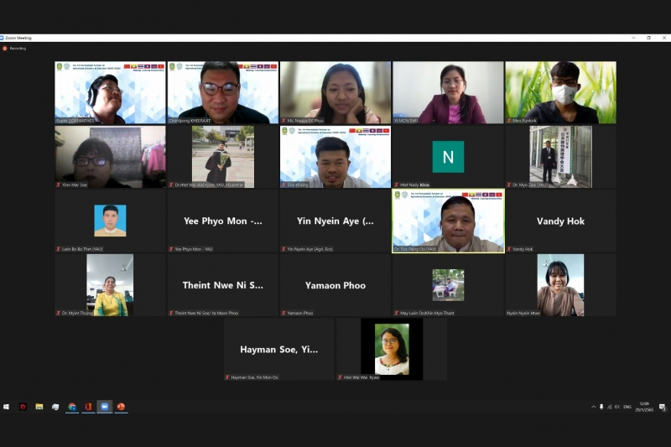Click the Yin Nyein Aye participant tile
Image resolution: width=671 pixels, height=447 pixels.
click(335, 221)
